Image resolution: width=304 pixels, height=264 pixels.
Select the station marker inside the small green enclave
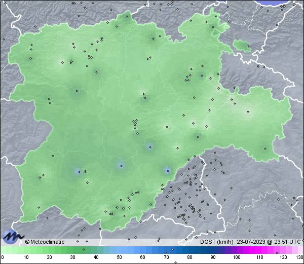[248, 46]
